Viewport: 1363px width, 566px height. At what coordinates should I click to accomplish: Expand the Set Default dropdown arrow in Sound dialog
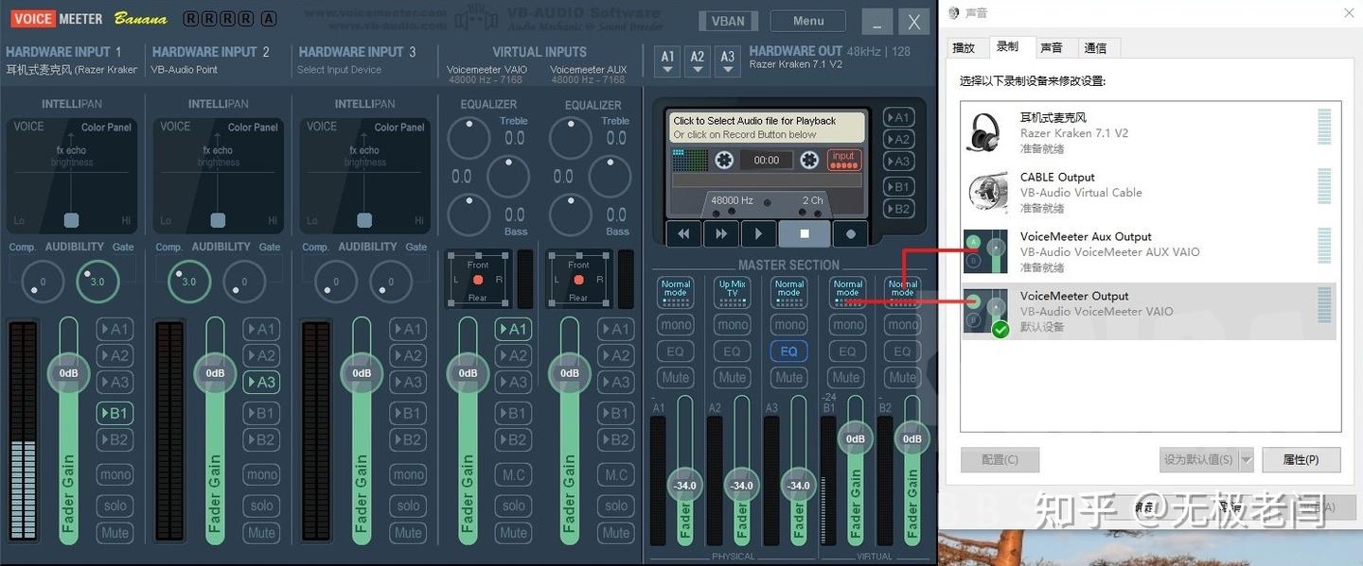(x=1246, y=459)
